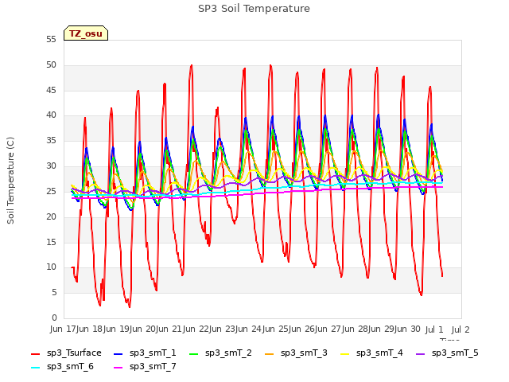Click the sp3_smT_2 legend label

point(228,353)
